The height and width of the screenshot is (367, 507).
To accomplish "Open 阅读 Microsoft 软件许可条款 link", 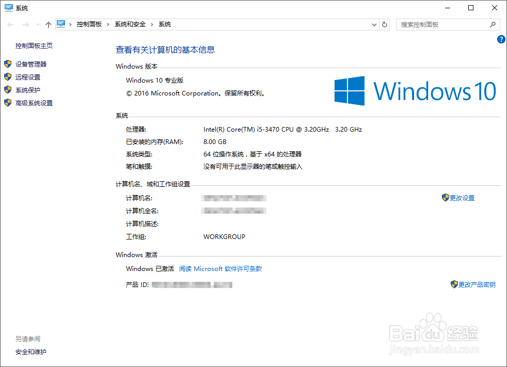I will [220, 269].
